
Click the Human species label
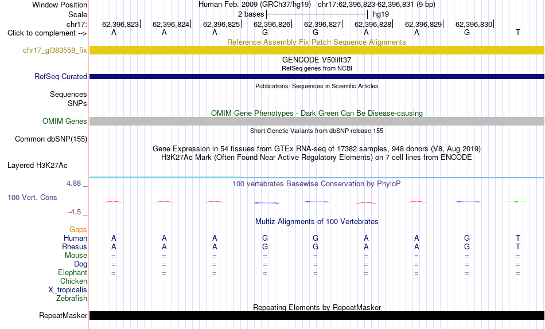(75, 238)
